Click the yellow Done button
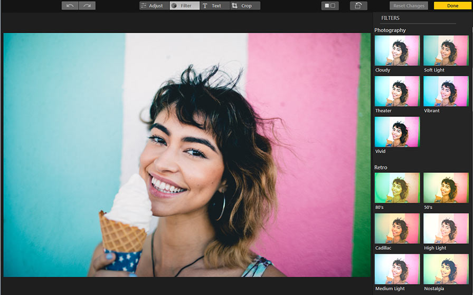 (453, 6)
